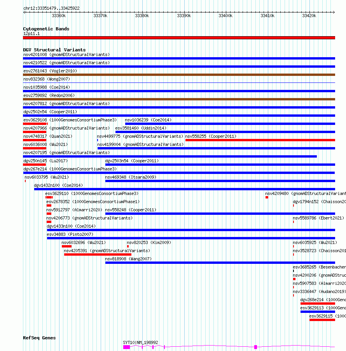Open dgv268e214 variant label
346x351 pixels.
click(323, 300)
